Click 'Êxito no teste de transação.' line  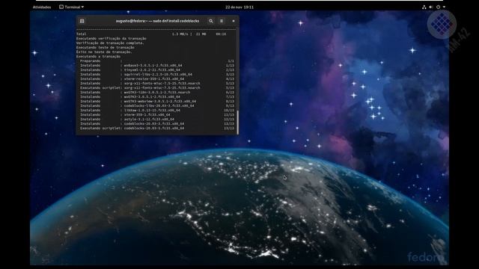coord(104,52)
